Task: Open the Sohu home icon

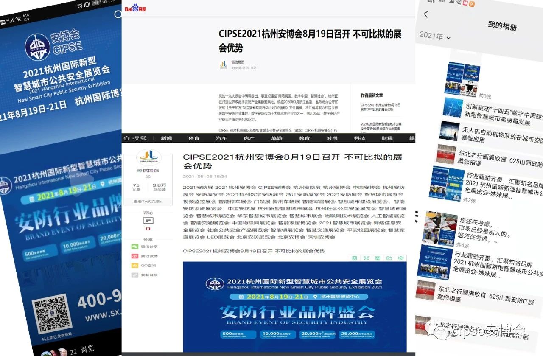Action: point(126,138)
